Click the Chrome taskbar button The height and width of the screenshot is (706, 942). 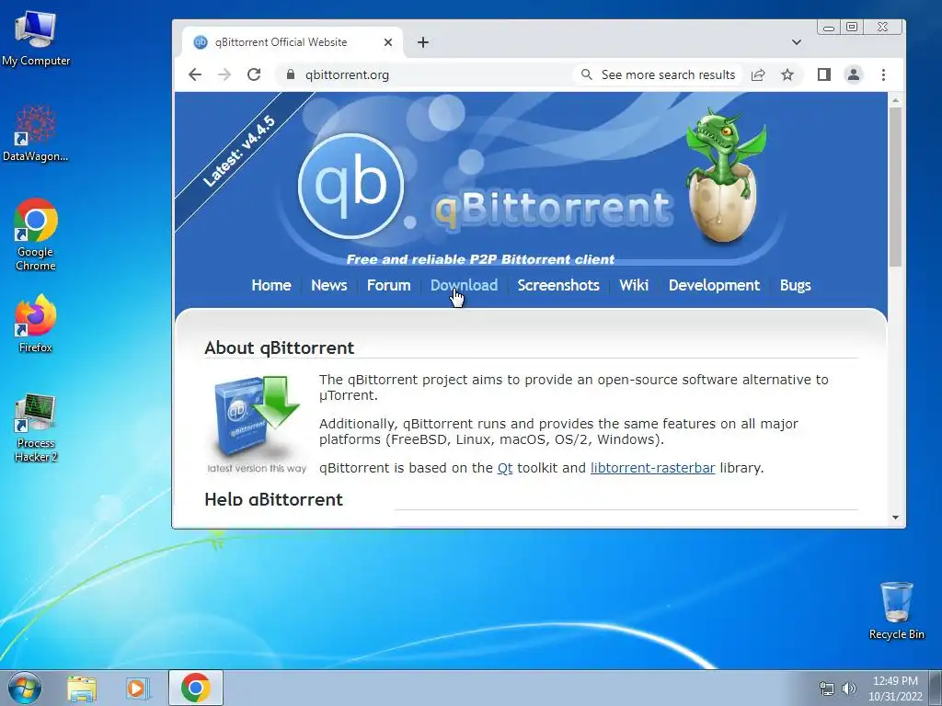[x=196, y=688]
